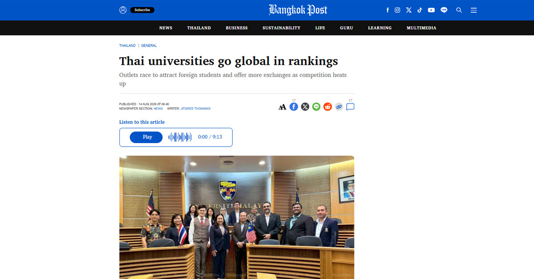Open writer Jitsiree Thongnoi's profile
The height and width of the screenshot is (279, 534).
tap(196, 108)
